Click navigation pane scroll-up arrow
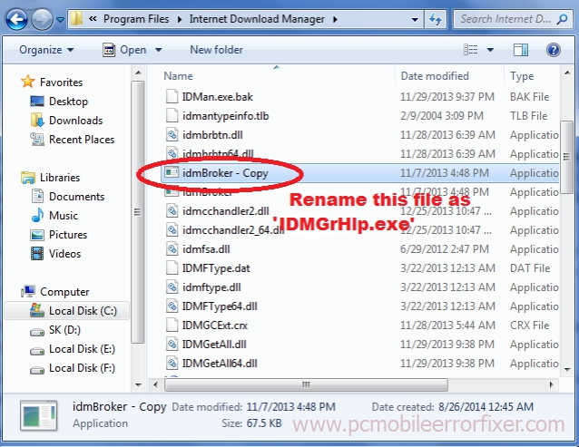 pyautogui.click(x=139, y=73)
